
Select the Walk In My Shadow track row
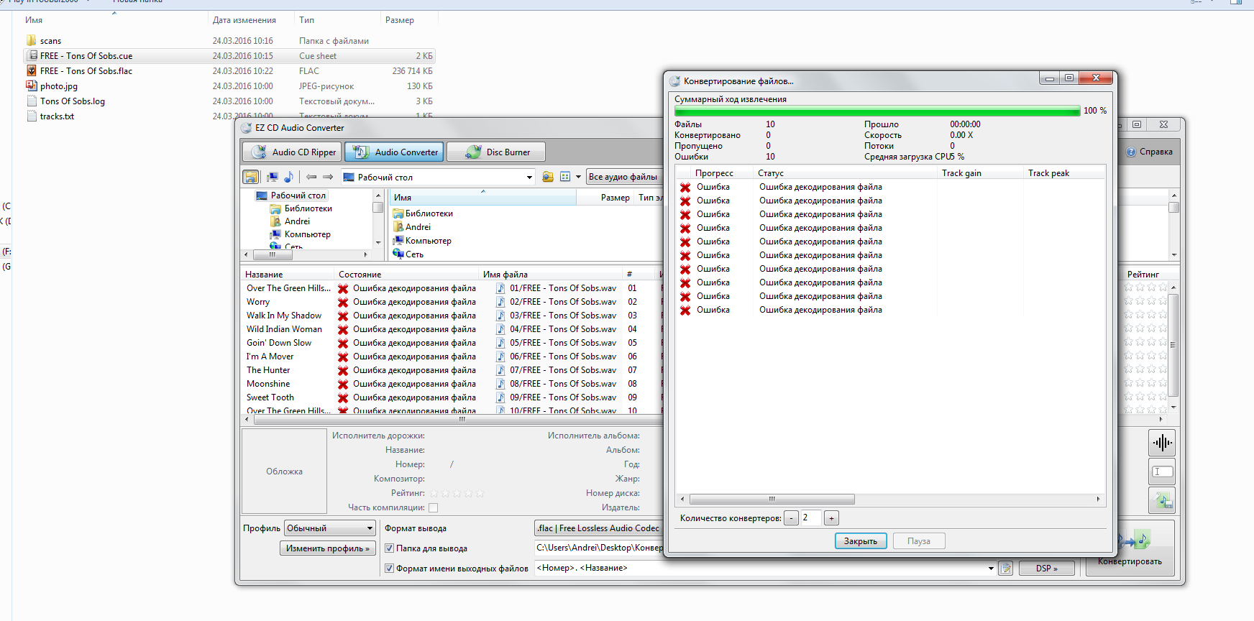tap(284, 316)
